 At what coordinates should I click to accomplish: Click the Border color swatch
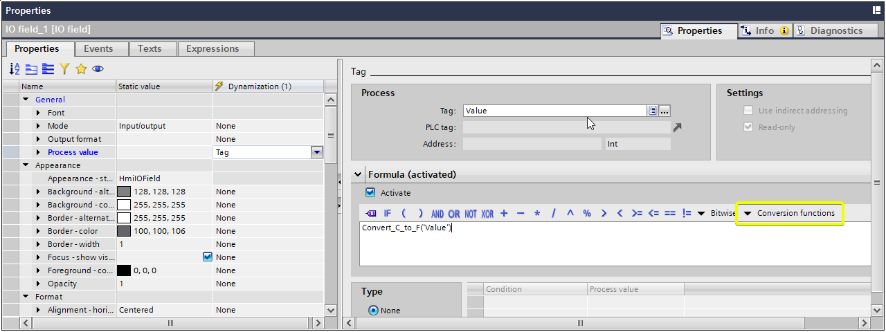point(124,231)
